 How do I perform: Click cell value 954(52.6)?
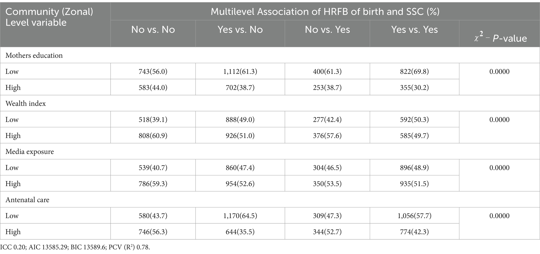click(x=240, y=184)
